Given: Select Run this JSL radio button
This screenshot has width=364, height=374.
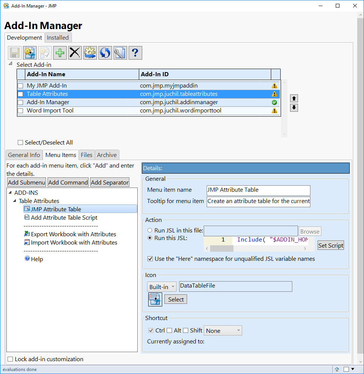Looking at the screenshot, I should pyautogui.click(x=150, y=238).
